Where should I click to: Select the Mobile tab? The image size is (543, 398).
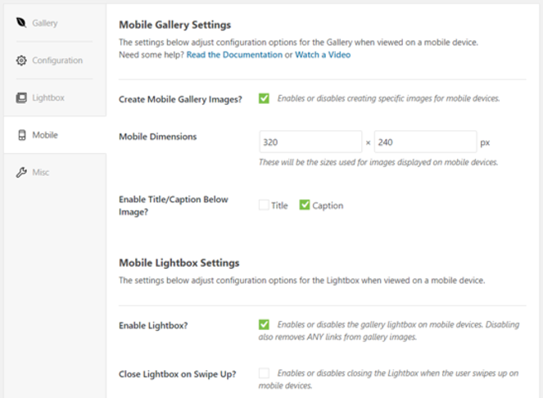[45, 135]
